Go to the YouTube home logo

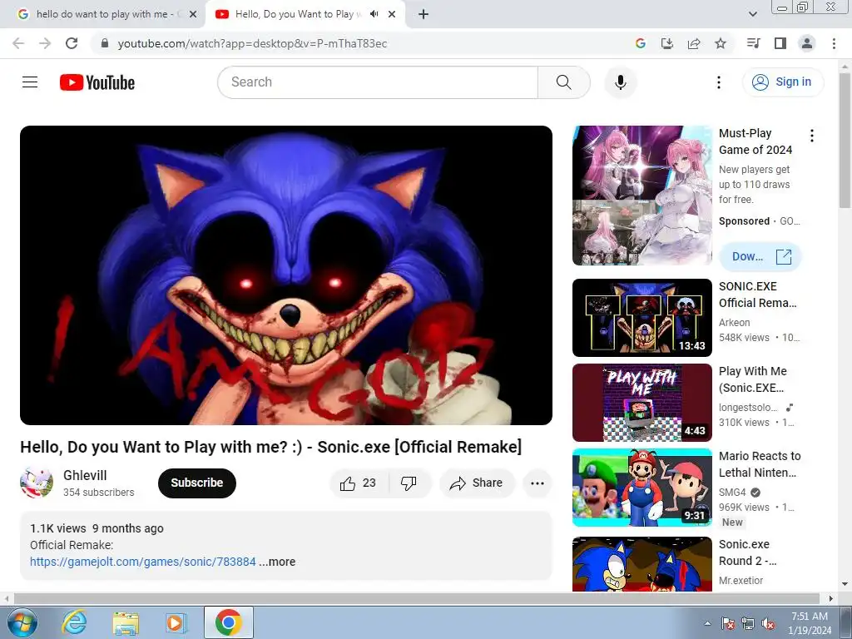[x=97, y=82]
